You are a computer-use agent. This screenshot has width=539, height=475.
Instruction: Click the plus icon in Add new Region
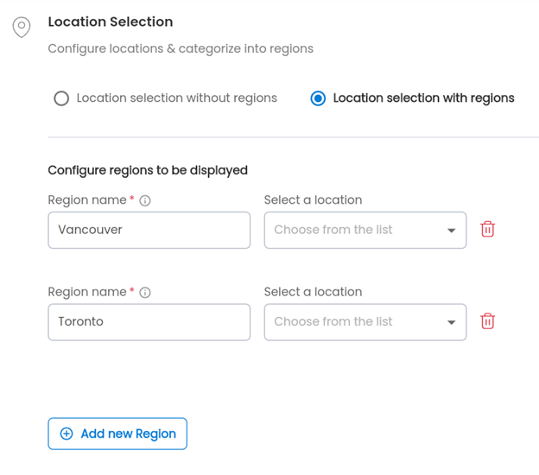pos(67,434)
